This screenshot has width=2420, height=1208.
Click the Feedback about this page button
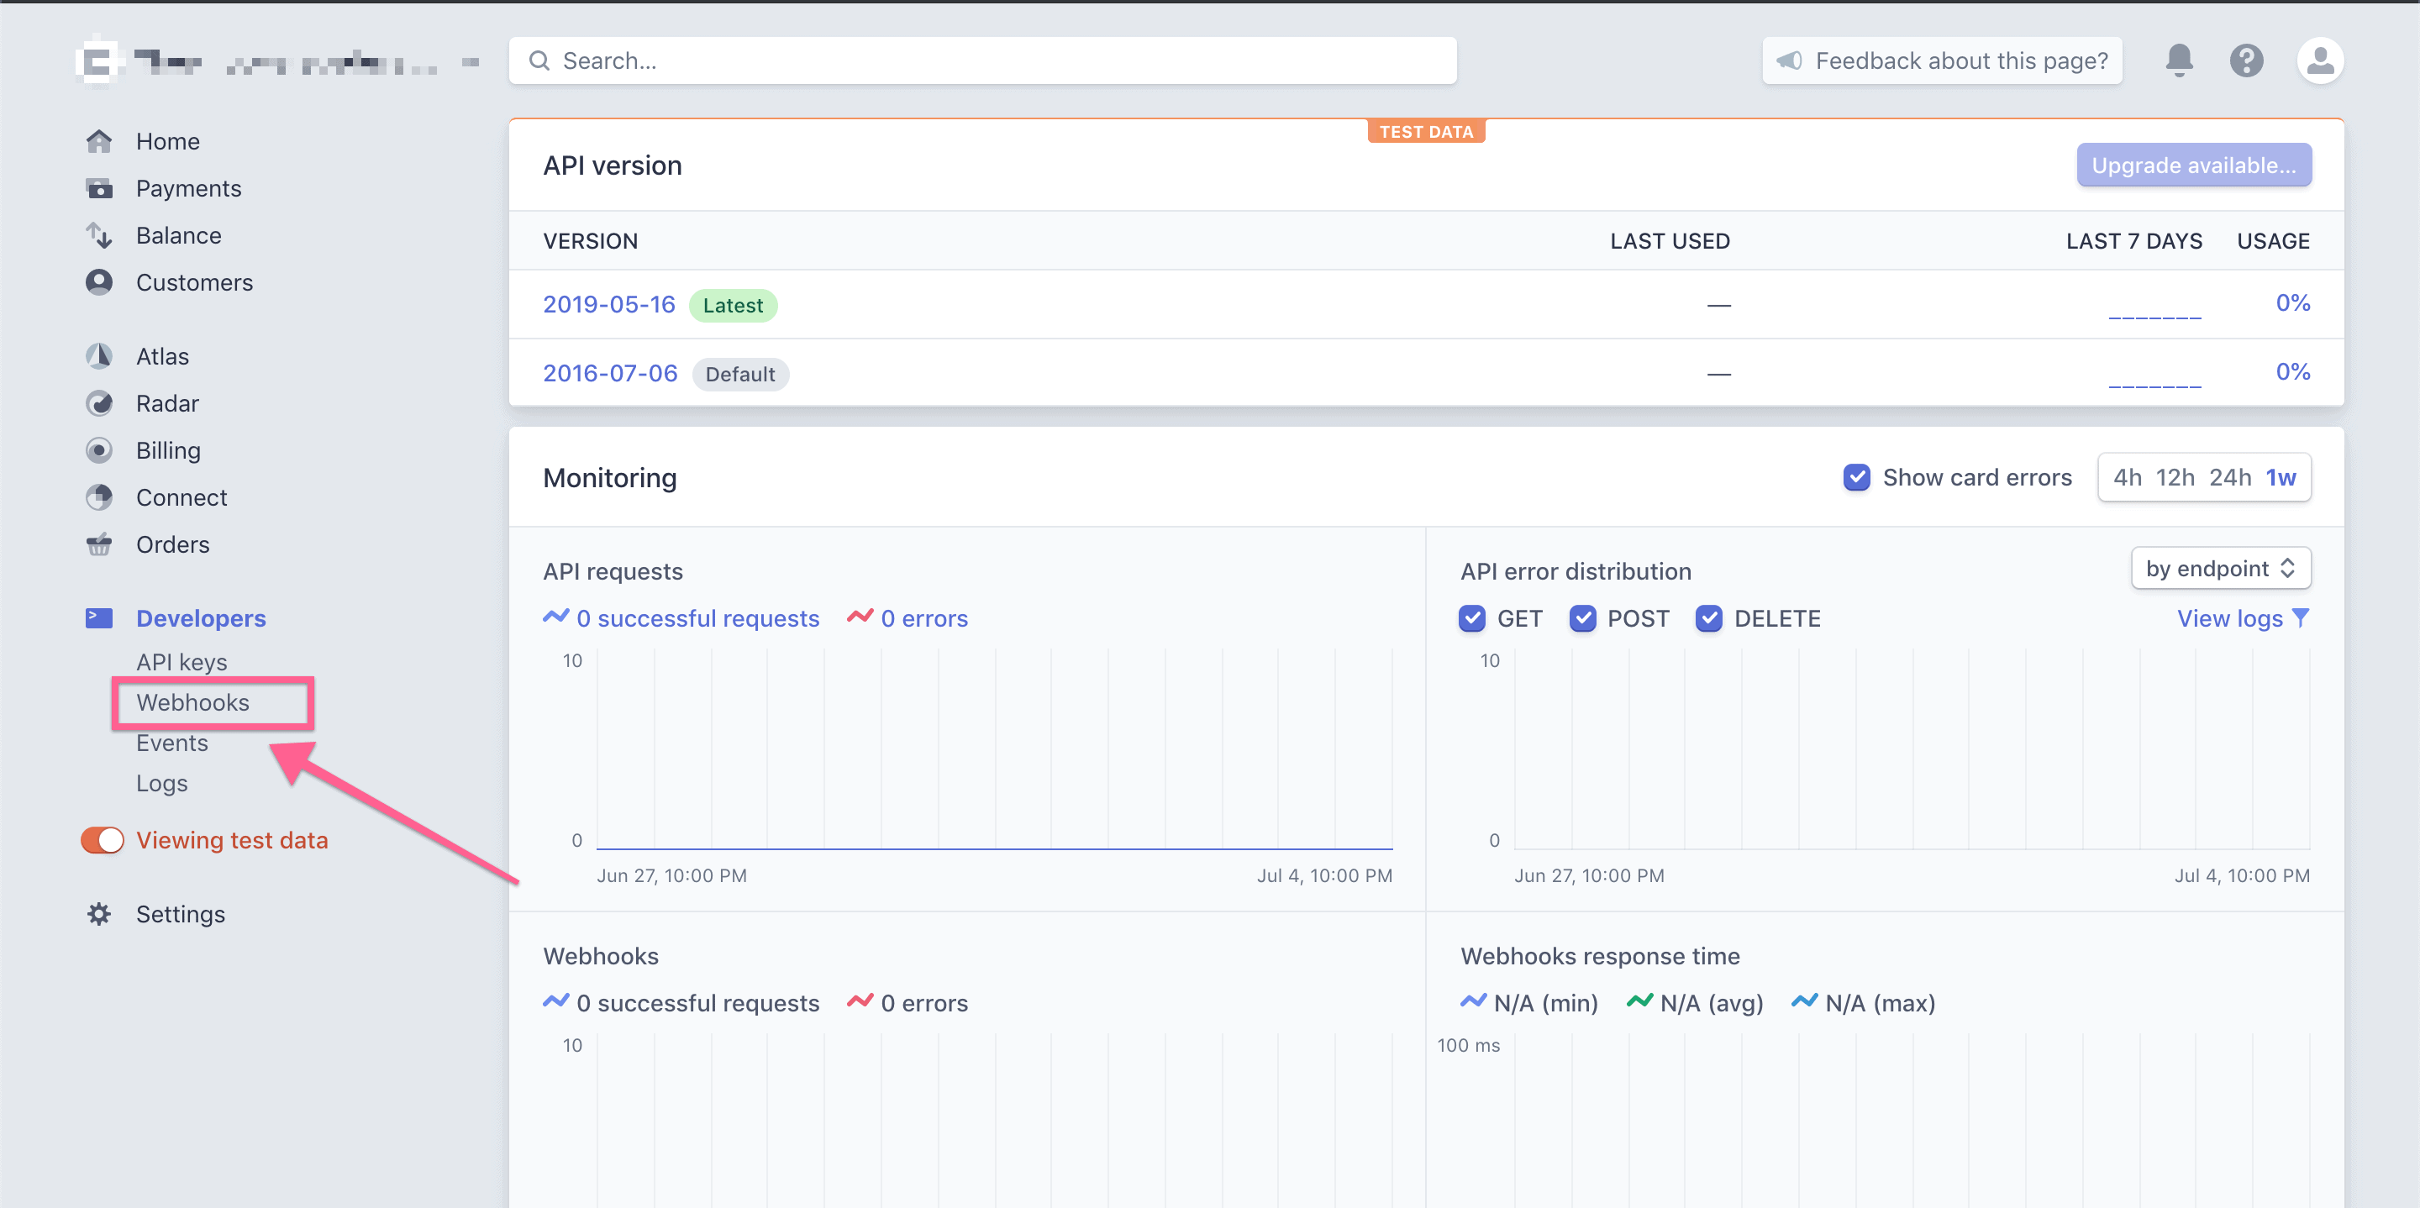[1942, 60]
